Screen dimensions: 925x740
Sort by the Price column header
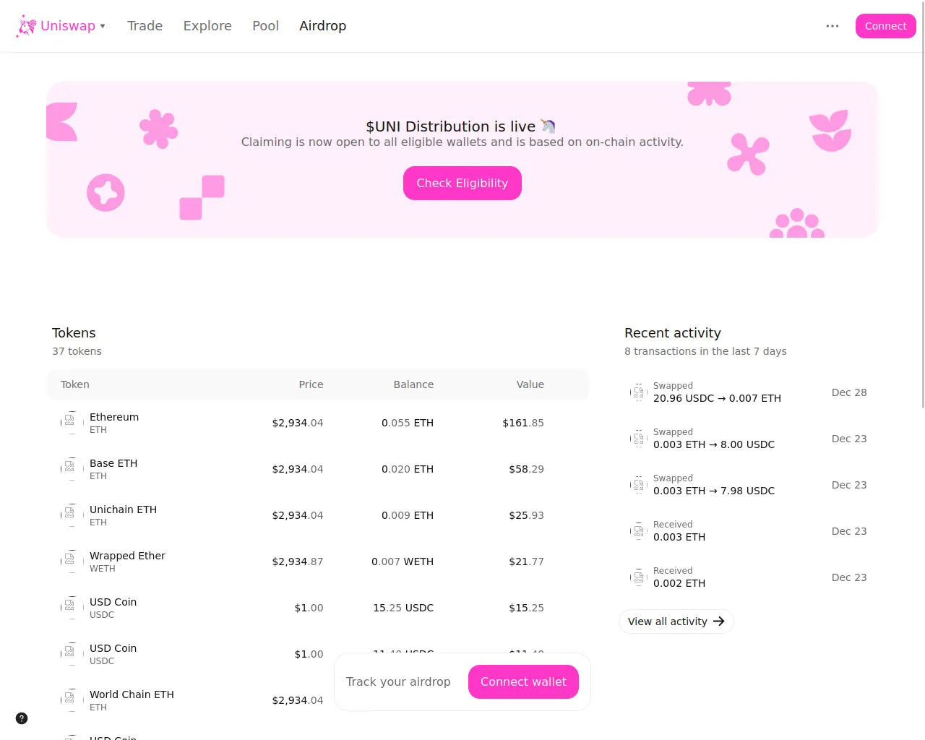tap(311, 384)
